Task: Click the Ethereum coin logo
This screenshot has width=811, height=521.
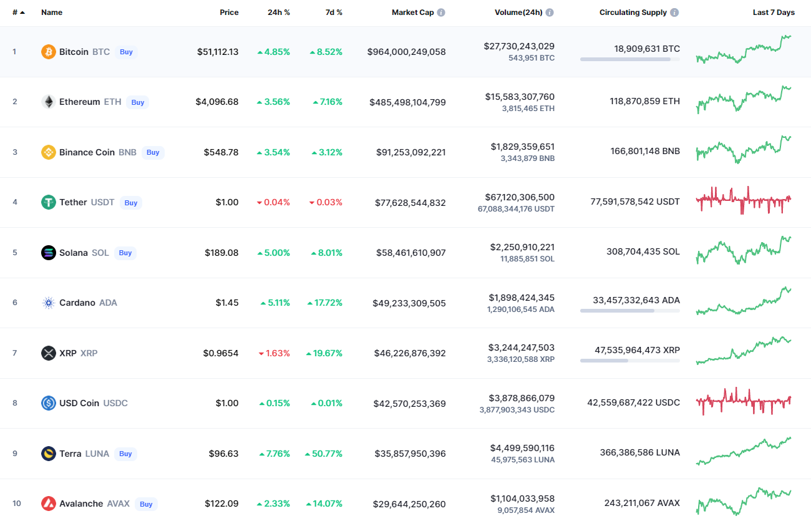Action: click(48, 102)
